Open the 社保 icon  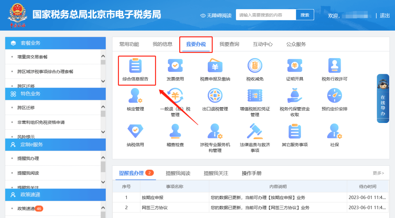(x=335, y=131)
